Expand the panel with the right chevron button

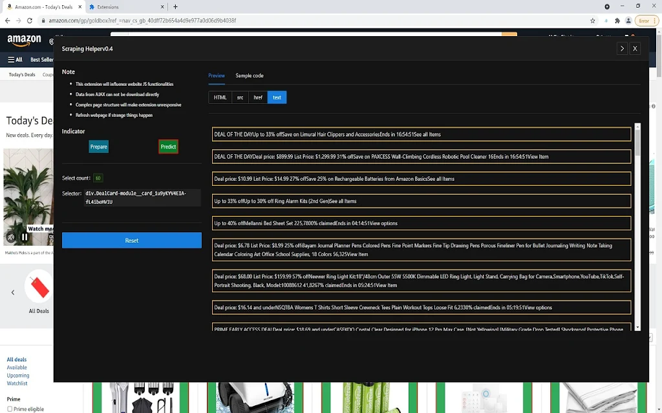click(x=622, y=48)
